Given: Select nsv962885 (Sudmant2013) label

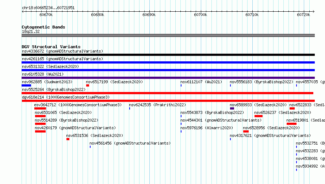Looking at the screenshot, I should pos(47,82).
